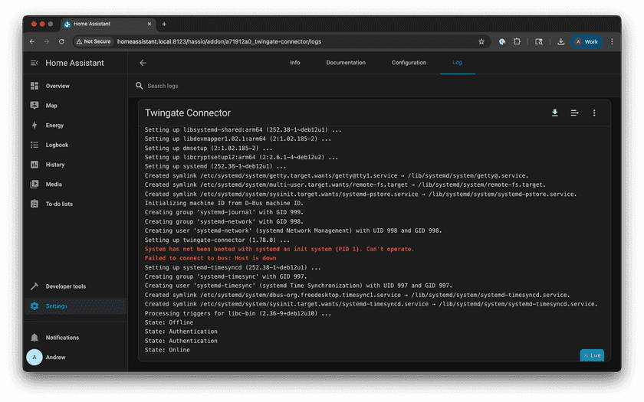Open the add-on Info tab

coord(295,63)
